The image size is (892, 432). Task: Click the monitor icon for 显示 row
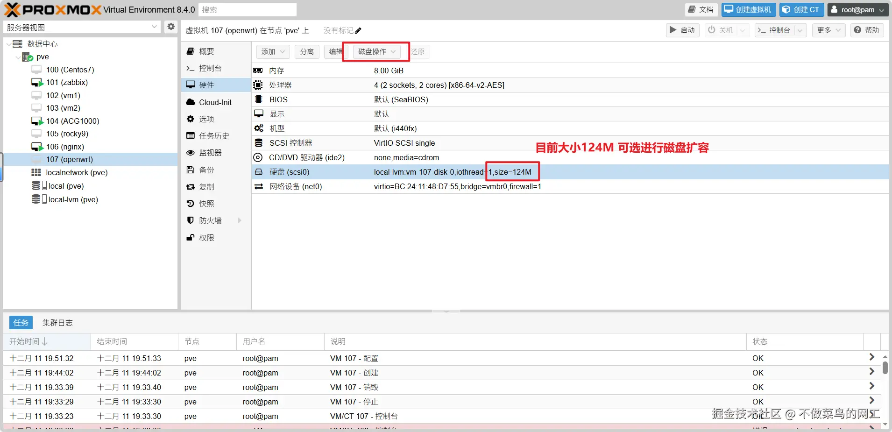(258, 114)
